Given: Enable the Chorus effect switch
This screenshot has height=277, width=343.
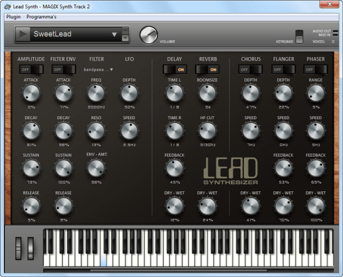Looking at the screenshot, I should (251, 69).
